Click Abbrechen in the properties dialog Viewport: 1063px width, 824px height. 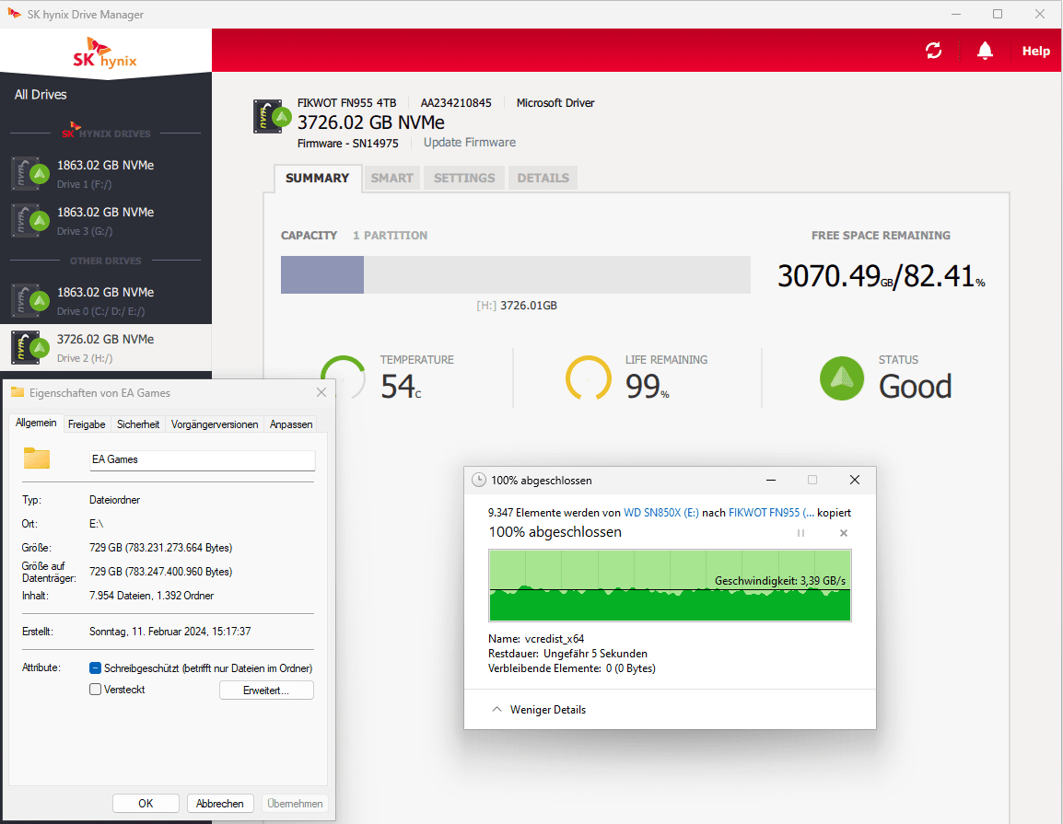219,804
